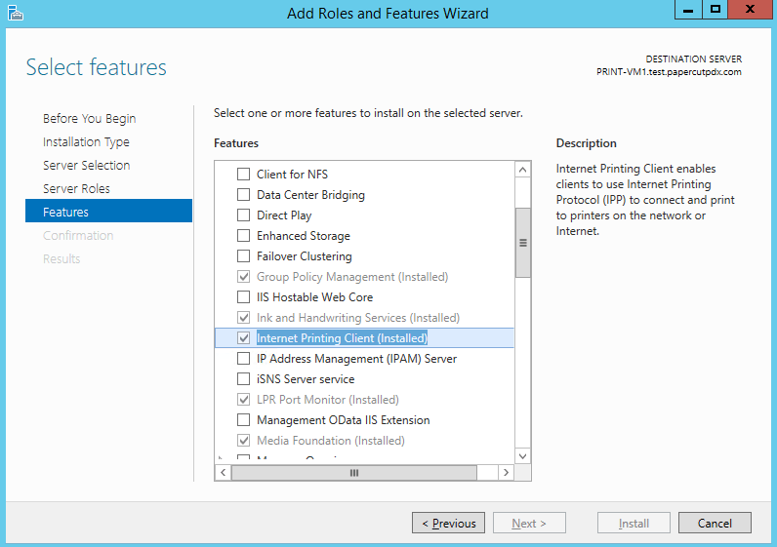Image resolution: width=777 pixels, height=547 pixels.
Task: Enable the Direct Play feature checkbox
Action: [x=243, y=215]
